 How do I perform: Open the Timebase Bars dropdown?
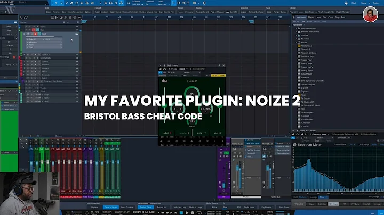(x=150, y=4)
